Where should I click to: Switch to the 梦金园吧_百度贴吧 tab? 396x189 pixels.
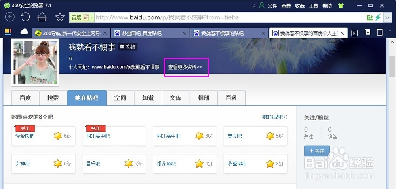pyautogui.click(x=150, y=33)
